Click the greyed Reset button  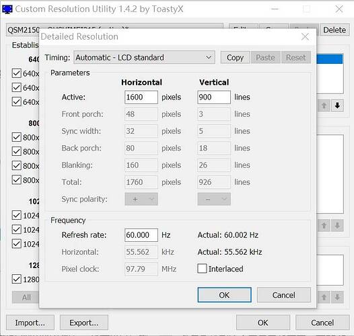click(x=296, y=58)
